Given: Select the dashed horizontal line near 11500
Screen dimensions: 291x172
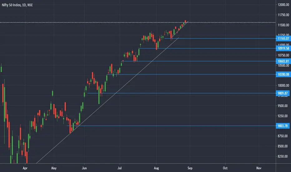Looking at the screenshot, I should pyautogui.click(x=138, y=23).
